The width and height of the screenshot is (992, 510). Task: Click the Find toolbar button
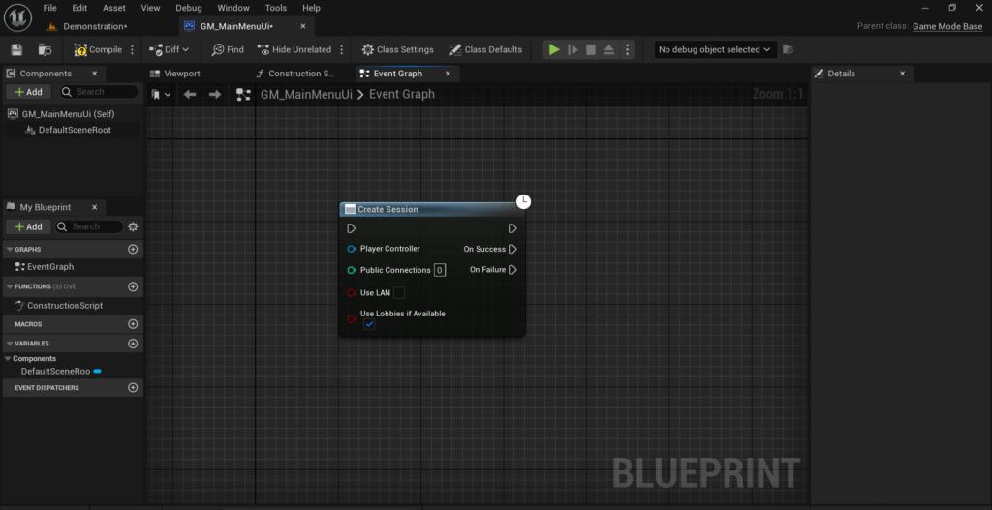(228, 49)
